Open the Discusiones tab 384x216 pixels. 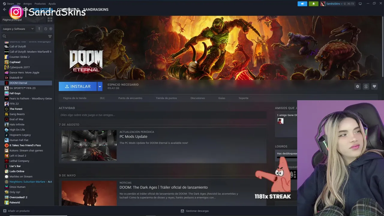198,98
